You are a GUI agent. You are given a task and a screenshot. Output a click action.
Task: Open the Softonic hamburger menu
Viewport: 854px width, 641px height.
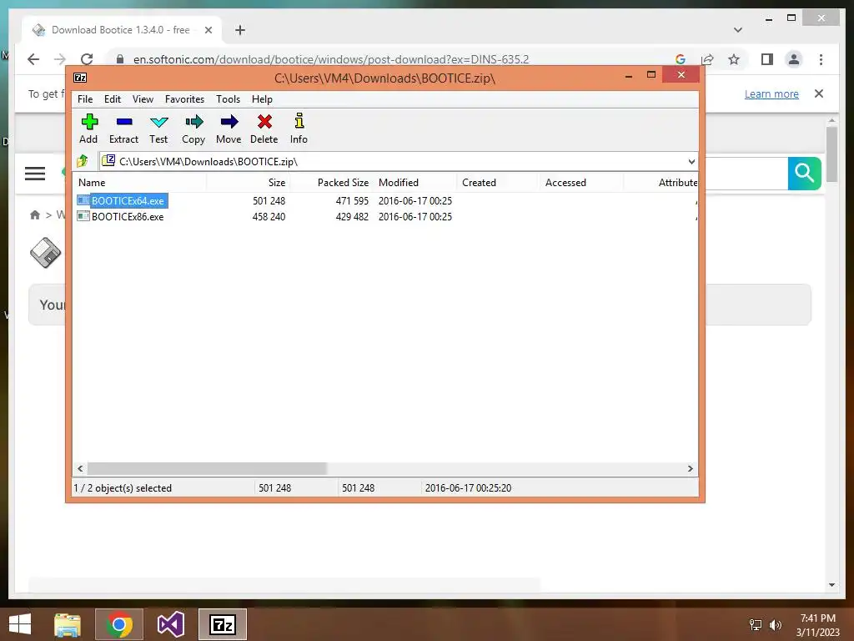35,174
